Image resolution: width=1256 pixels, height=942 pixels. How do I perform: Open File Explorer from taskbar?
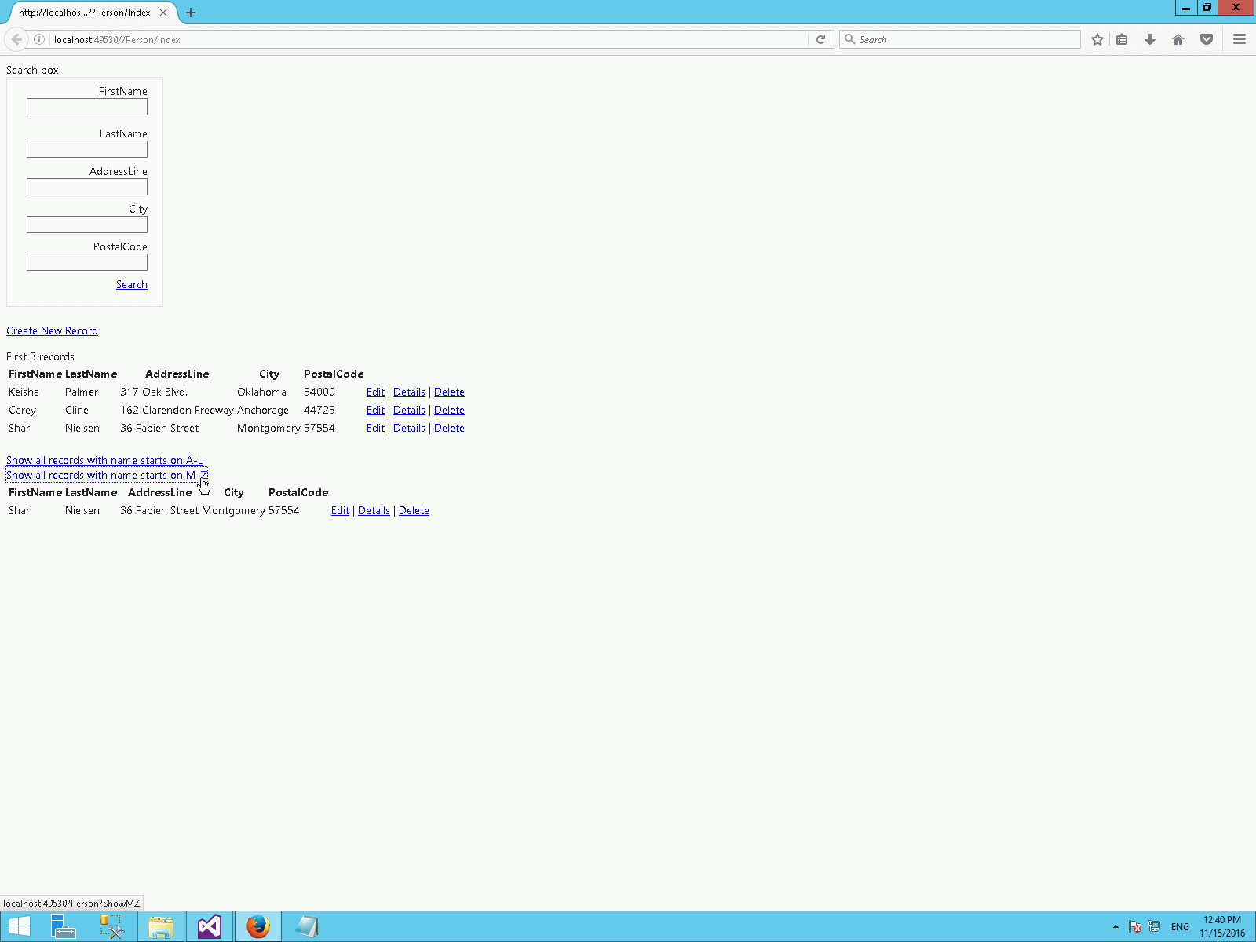161,927
